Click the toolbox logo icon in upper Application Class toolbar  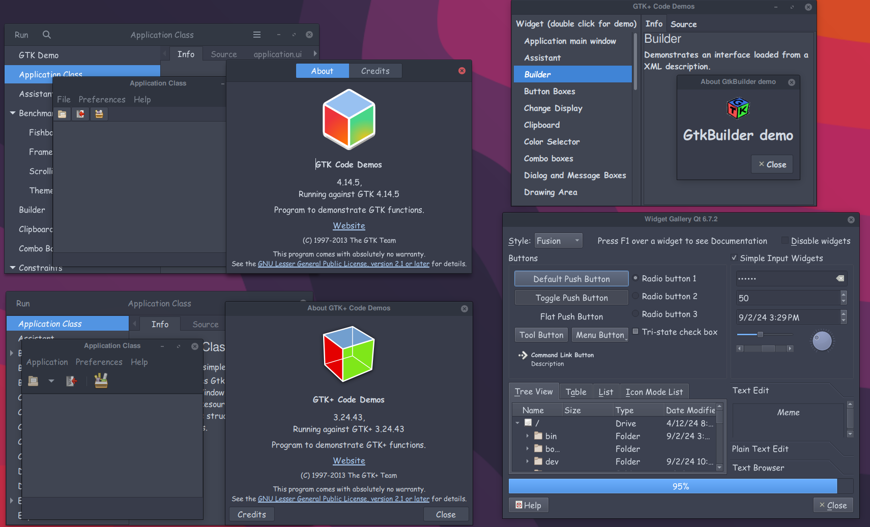(99, 114)
